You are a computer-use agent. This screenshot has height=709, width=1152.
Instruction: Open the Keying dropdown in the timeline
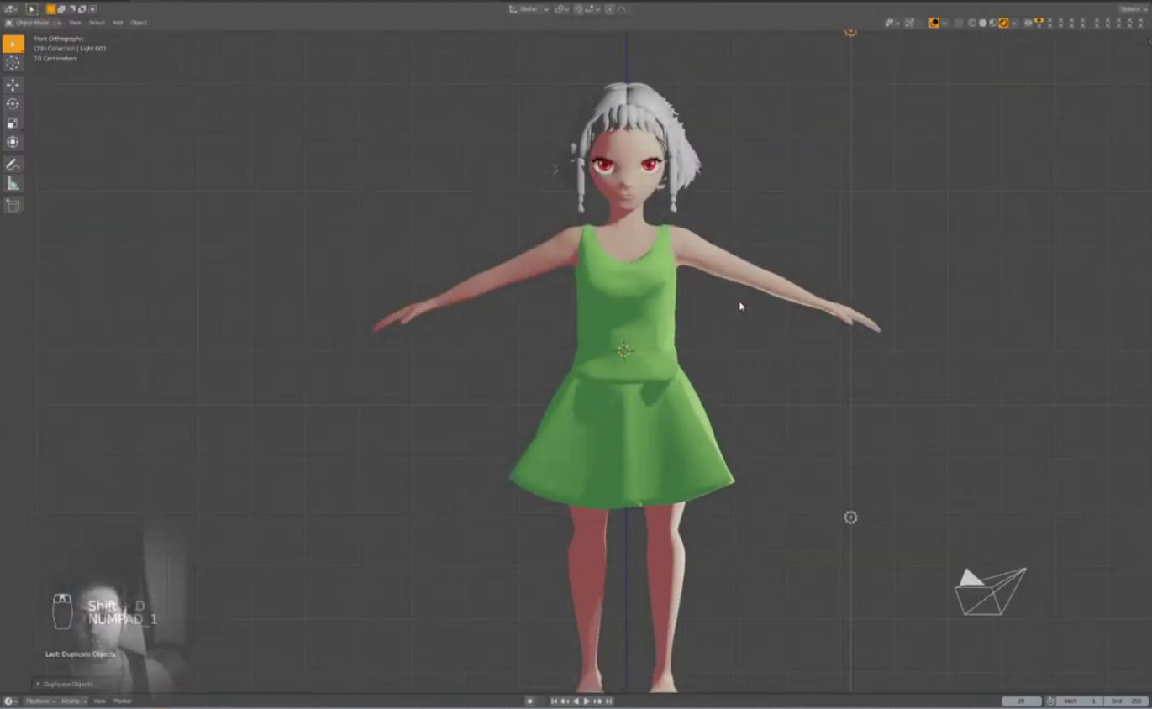tap(73, 701)
